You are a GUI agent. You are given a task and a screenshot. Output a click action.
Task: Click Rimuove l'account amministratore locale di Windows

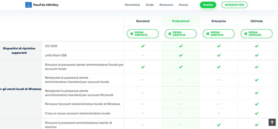click(83, 104)
